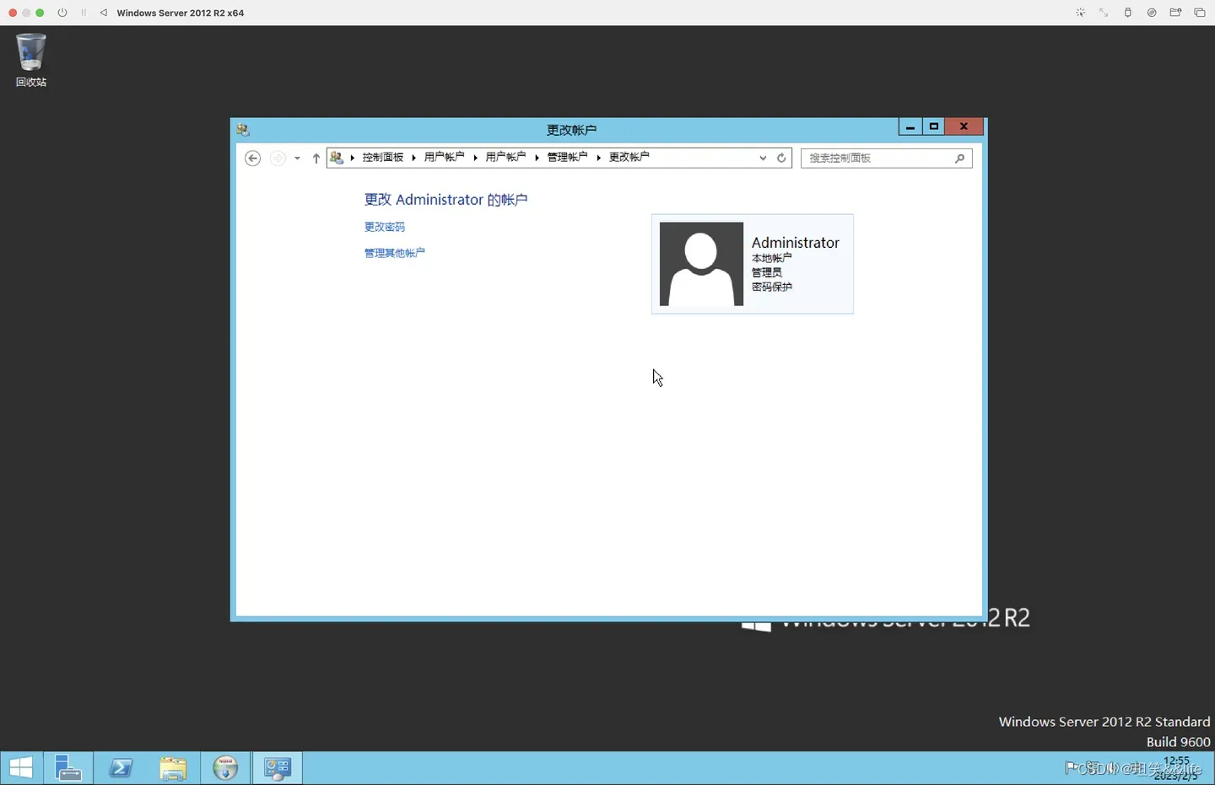
Task: Open the Recycle Bin 回收站 desktop icon
Action: pyautogui.click(x=31, y=60)
